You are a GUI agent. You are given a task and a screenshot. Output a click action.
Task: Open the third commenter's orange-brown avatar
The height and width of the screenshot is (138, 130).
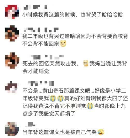[12, 60]
